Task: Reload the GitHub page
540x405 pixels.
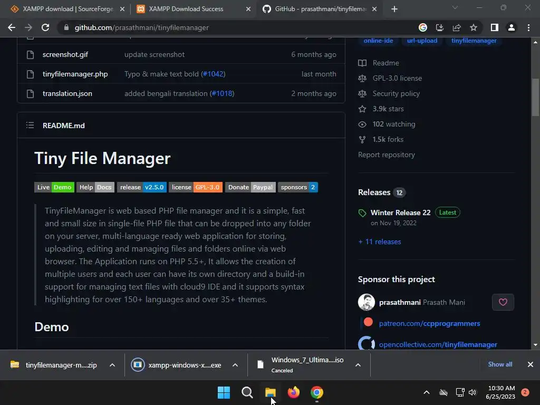Action: click(45, 27)
